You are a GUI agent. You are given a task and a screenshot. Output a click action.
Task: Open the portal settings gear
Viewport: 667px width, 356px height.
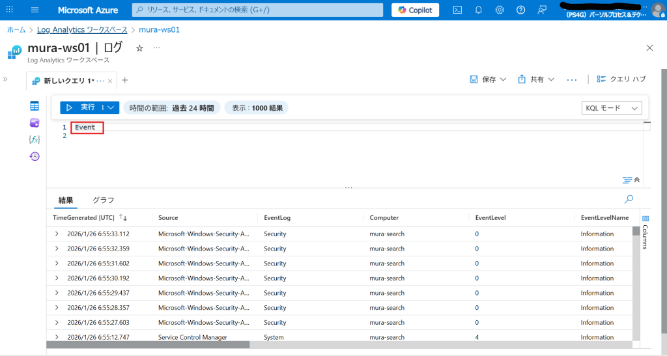(500, 10)
